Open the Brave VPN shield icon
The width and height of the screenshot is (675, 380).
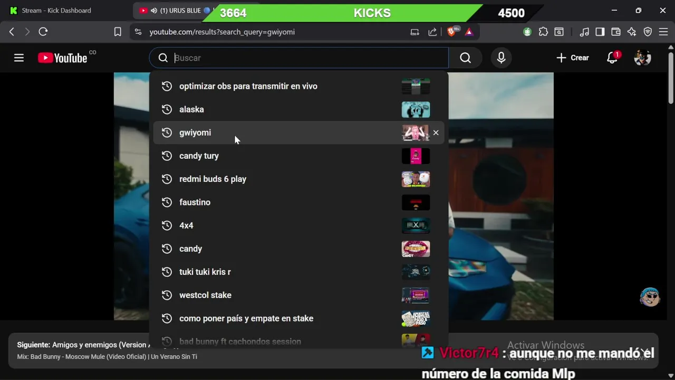648,32
